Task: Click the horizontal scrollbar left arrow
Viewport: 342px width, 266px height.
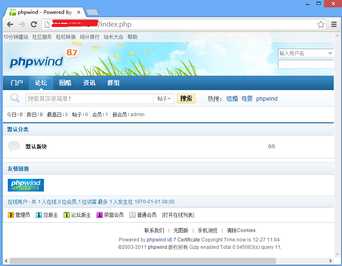Action: (6, 261)
